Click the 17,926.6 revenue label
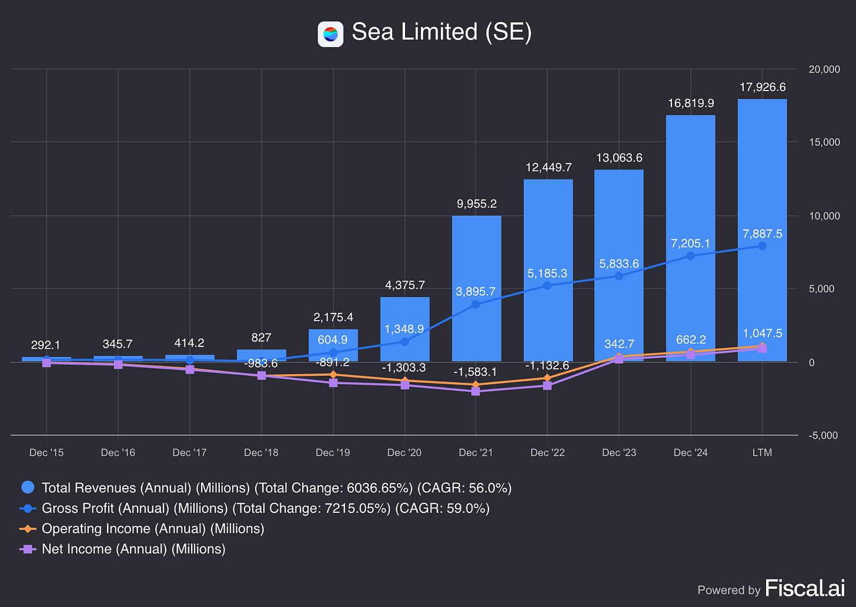 pyautogui.click(x=762, y=87)
